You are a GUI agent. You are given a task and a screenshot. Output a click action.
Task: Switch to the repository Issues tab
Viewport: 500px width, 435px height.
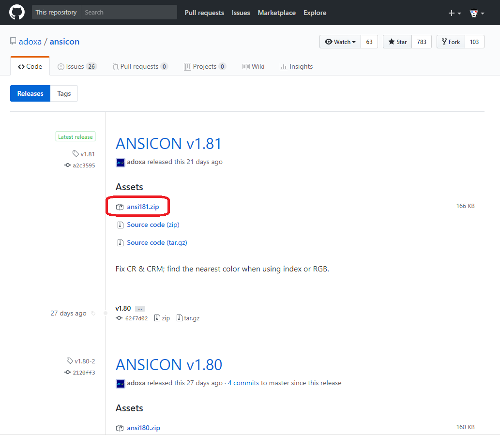tap(77, 66)
